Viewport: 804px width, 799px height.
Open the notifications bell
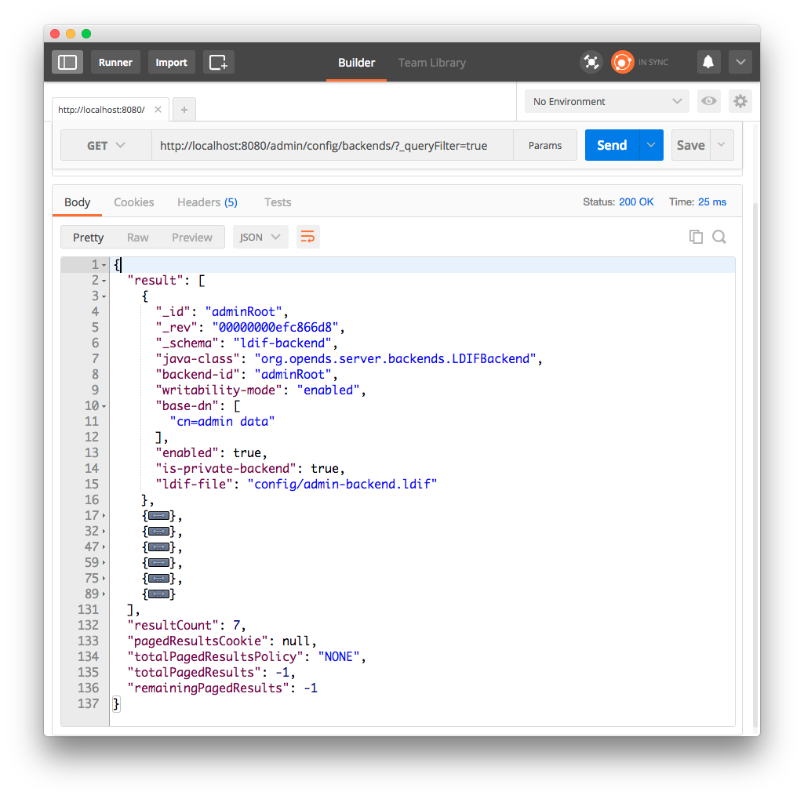coord(708,61)
